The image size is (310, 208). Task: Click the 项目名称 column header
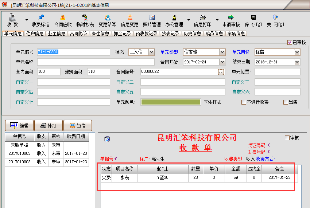125,169
